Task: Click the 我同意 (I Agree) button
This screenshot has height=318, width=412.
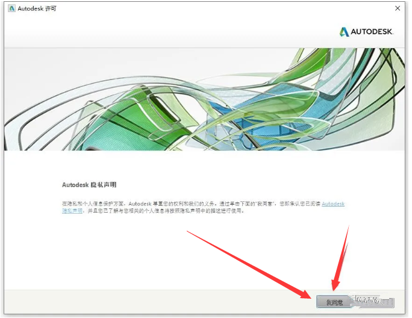Action: (334, 302)
